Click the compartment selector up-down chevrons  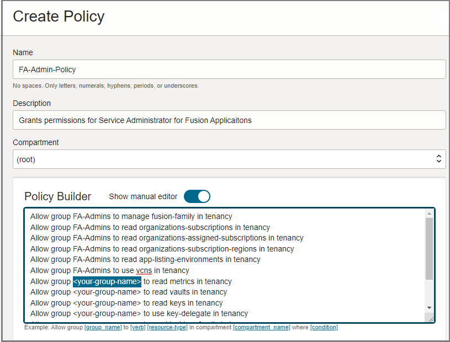coord(439,159)
